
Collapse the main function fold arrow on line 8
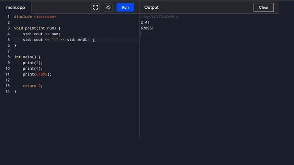(11, 57)
